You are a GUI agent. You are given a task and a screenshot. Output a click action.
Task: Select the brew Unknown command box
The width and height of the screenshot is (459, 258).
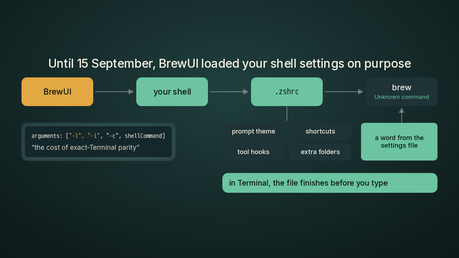[x=402, y=92]
